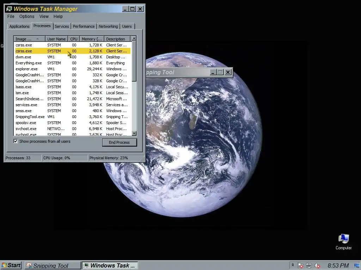Image resolution: width=361 pixels, height=270 pixels.
Task: Open the File menu
Action: coord(11,17)
